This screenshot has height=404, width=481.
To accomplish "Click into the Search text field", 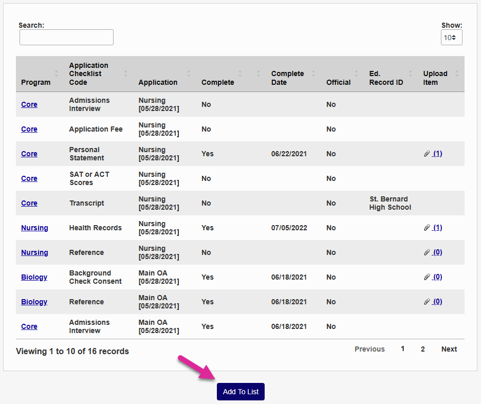I will (66, 38).
